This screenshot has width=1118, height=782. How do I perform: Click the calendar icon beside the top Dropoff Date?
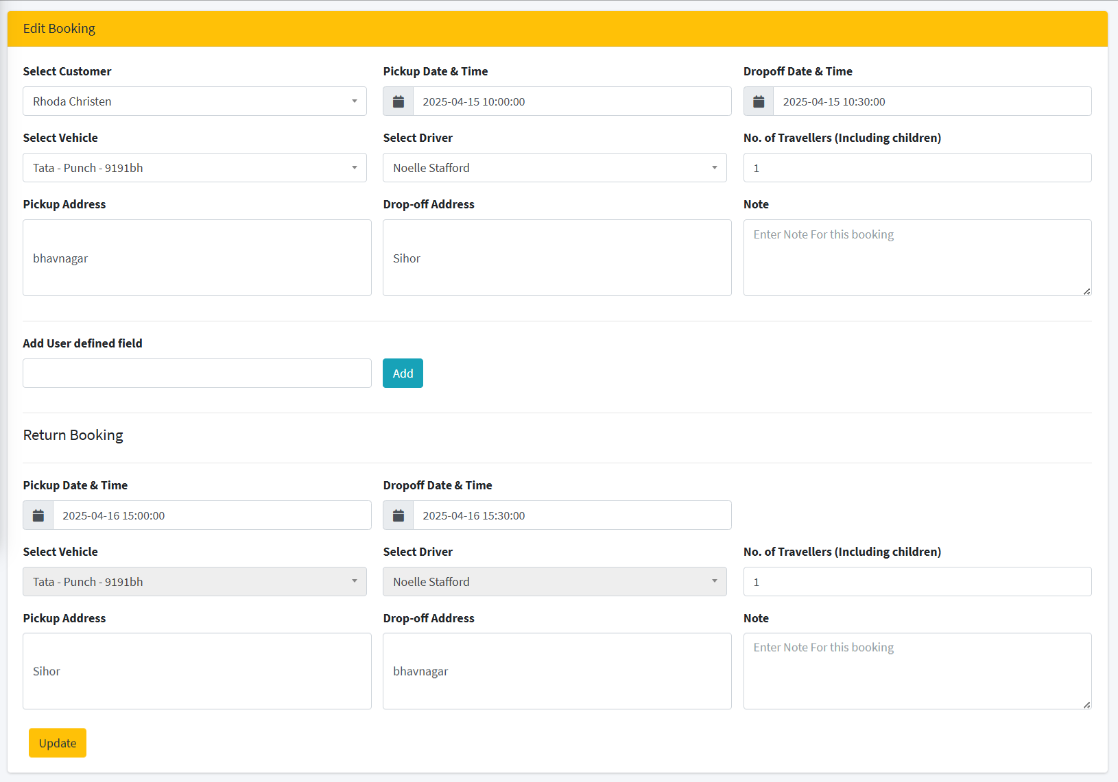pos(759,101)
